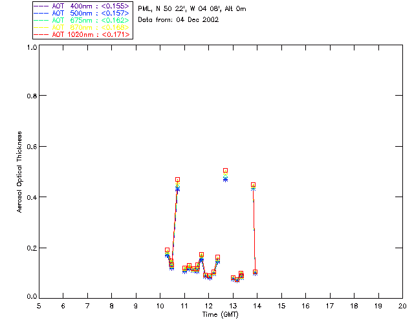This screenshot has width=414, height=331.
Task: Click the 0.2 y-axis tick label
Action: 32,248
